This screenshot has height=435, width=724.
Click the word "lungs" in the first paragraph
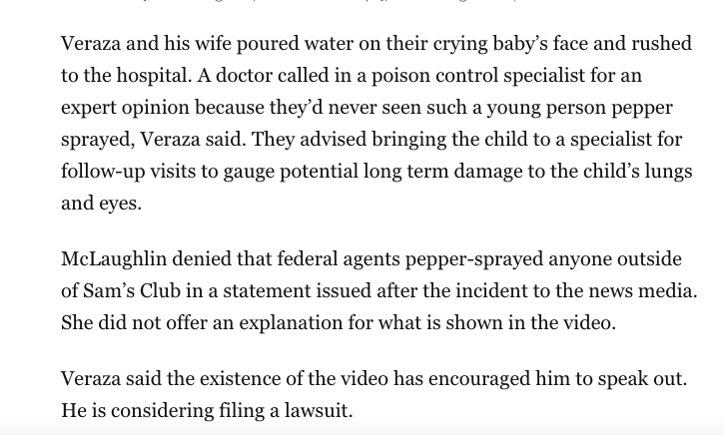(667, 172)
